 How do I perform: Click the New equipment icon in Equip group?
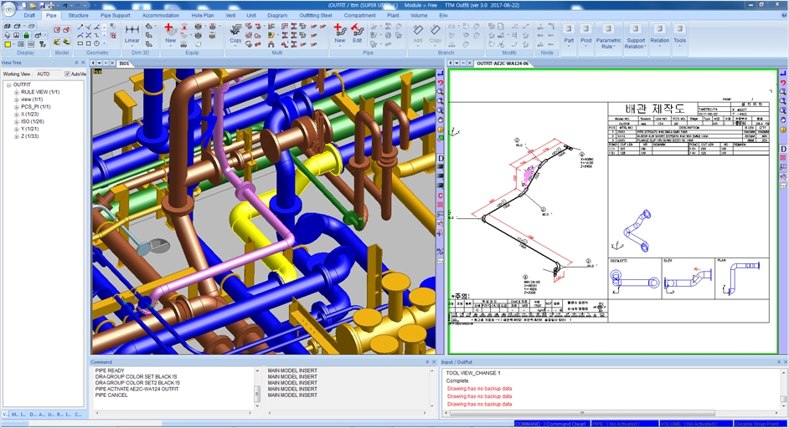click(x=170, y=32)
